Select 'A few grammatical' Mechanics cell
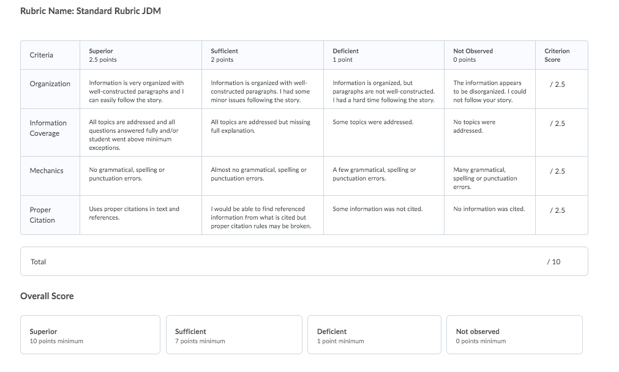The width and height of the screenshot is (619, 372). (384, 176)
